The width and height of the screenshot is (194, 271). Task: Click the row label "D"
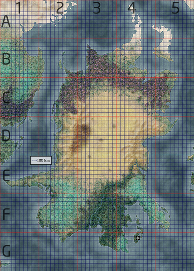pyautogui.click(x=6, y=136)
